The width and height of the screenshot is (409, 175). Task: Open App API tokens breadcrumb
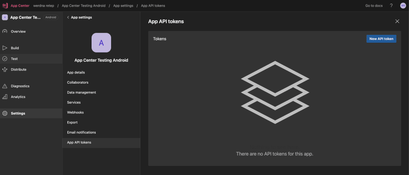(153, 6)
